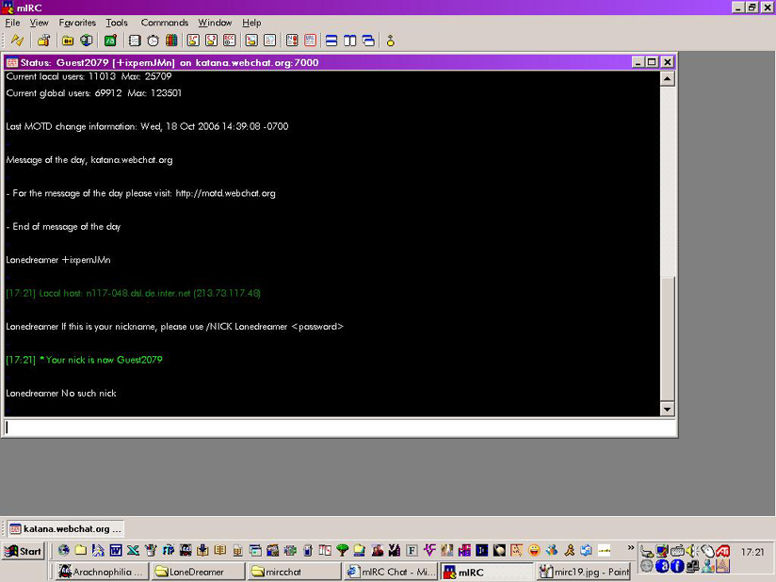Switch to mirc19.jpg Paint taskbar button

click(584, 572)
